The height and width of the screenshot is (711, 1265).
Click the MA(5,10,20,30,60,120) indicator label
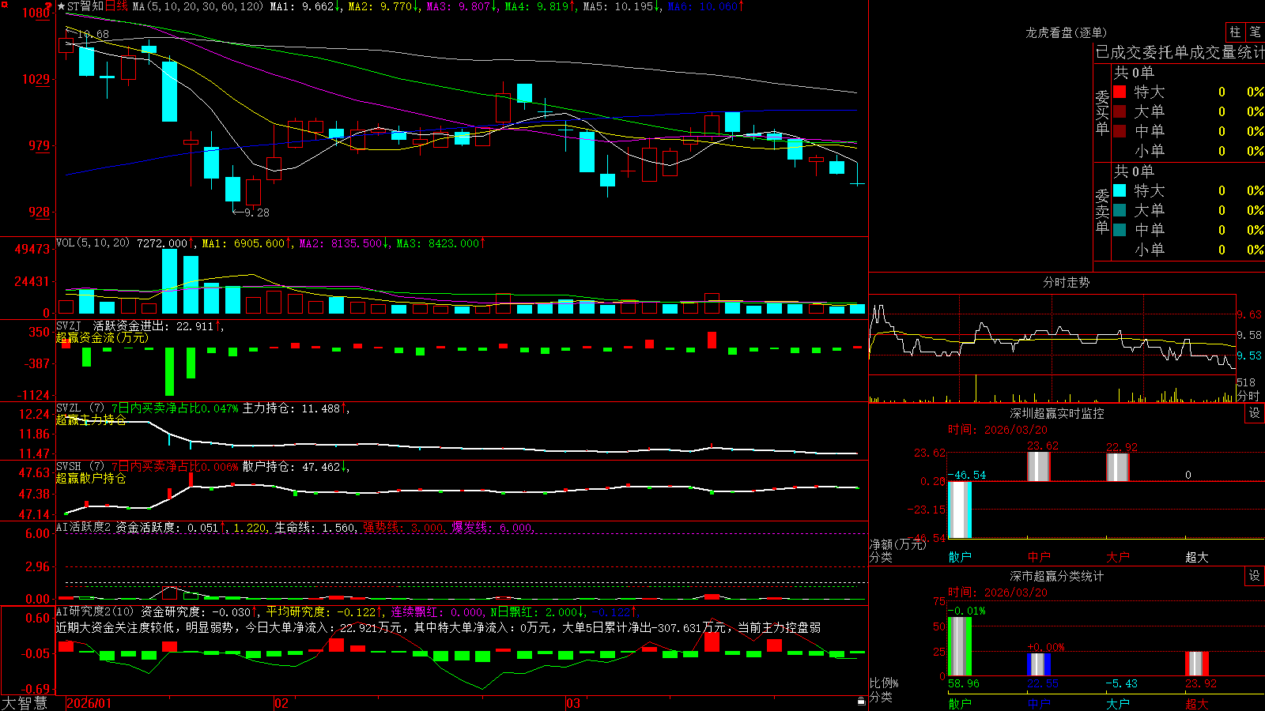[198, 6]
